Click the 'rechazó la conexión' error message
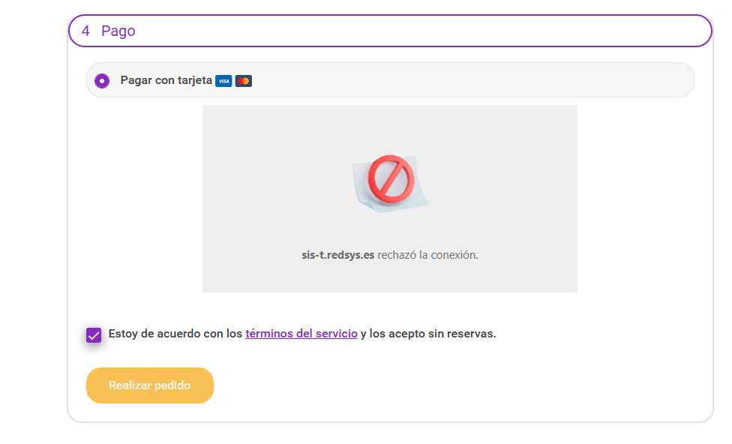Image resolution: width=732 pixels, height=444 pixels. [427, 255]
